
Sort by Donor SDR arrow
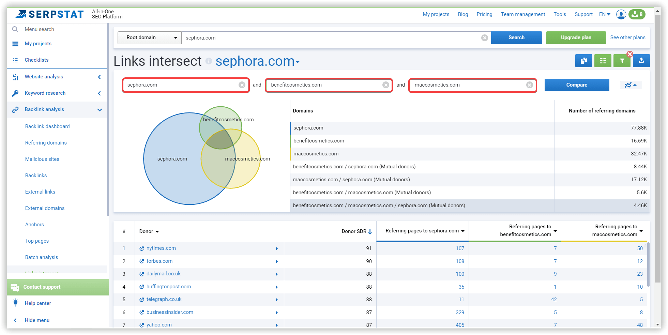pos(370,231)
